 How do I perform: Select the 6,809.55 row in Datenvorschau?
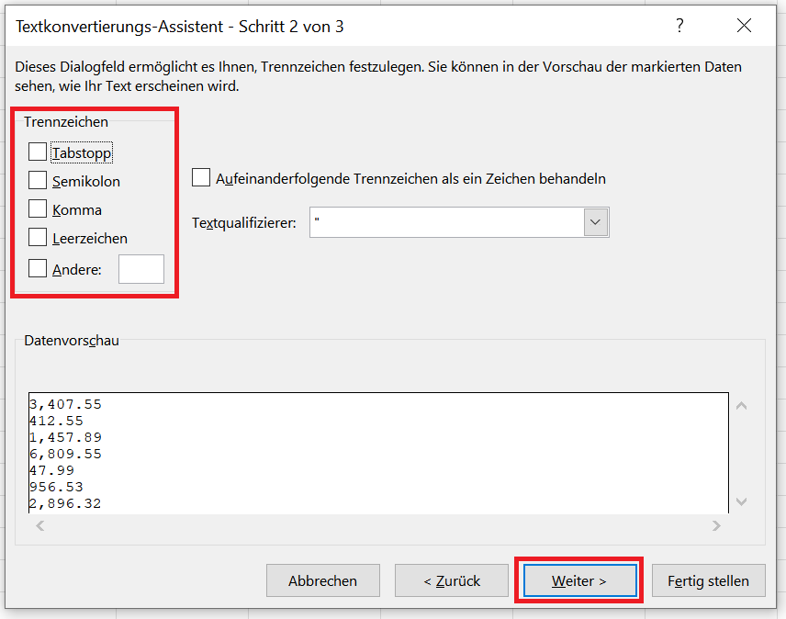(x=66, y=454)
